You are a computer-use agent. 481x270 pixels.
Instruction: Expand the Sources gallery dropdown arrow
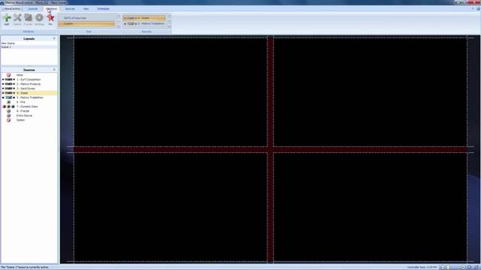(169, 26)
